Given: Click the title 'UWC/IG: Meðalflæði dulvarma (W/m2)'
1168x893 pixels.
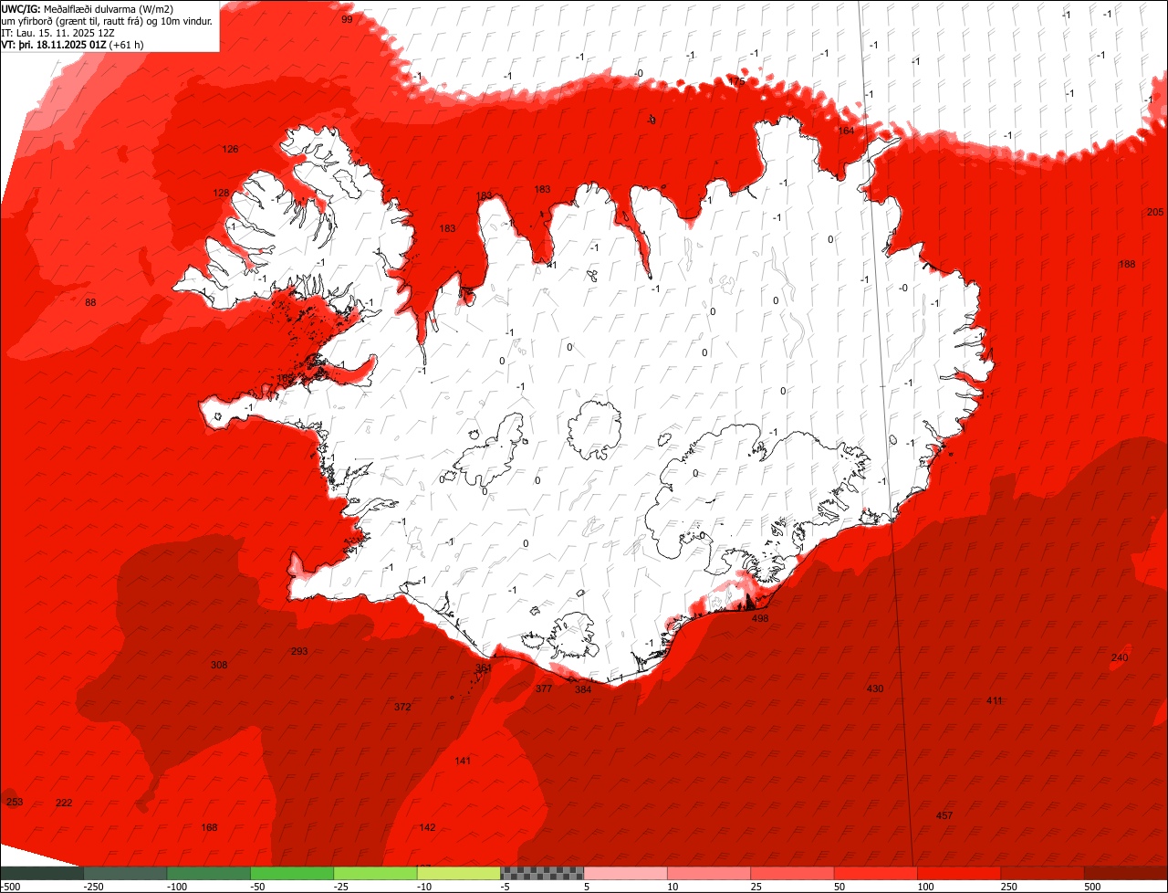Looking at the screenshot, I should (x=88, y=8).
